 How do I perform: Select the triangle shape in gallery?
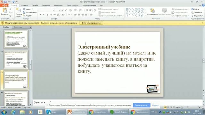pos(127,12)
